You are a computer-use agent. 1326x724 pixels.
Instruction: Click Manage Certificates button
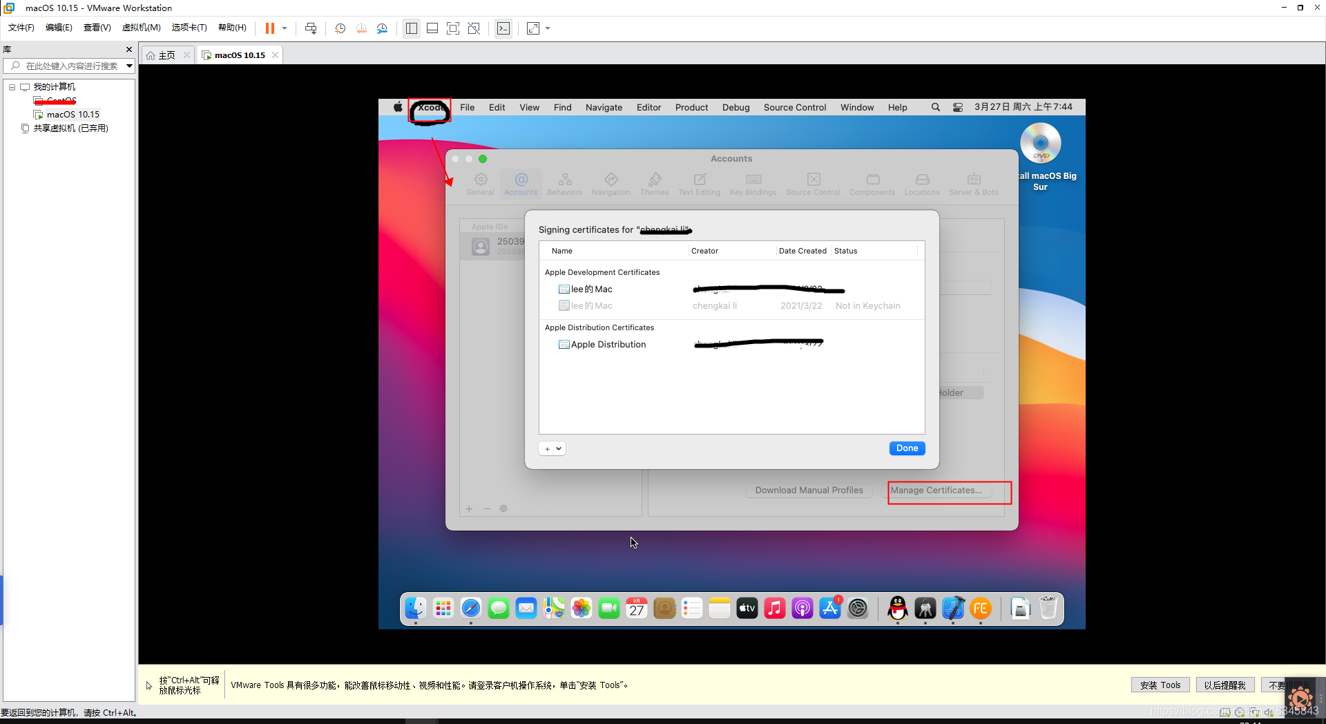click(936, 490)
